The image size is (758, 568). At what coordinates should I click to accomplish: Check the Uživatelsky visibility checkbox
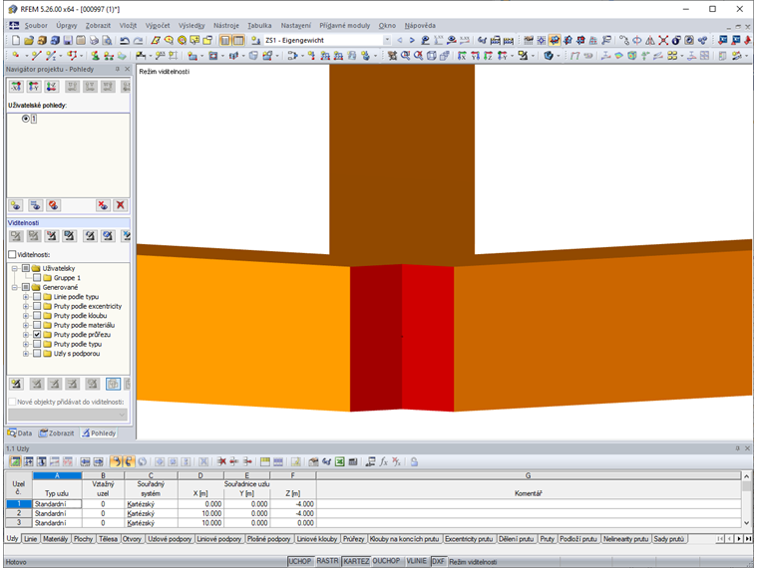[x=26, y=268]
